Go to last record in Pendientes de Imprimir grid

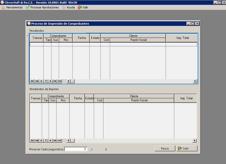tap(60, 141)
